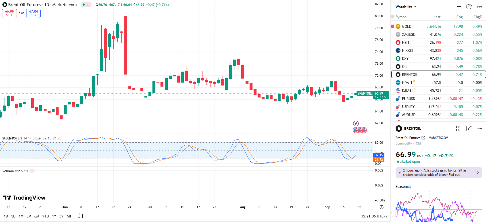Viewport: 486px width, 222px height.
Task: Click the purple lightning news icon on chart
Action: pyautogui.click(x=356, y=123)
